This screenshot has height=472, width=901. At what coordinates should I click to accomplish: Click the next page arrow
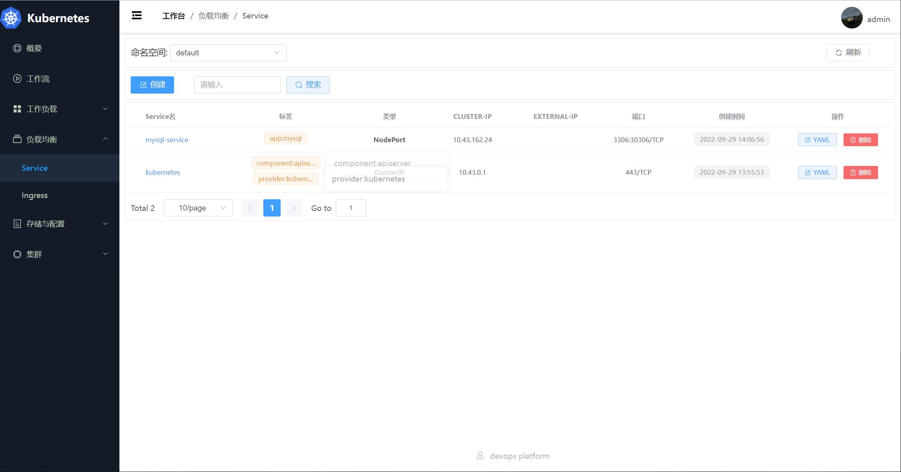click(x=293, y=208)
